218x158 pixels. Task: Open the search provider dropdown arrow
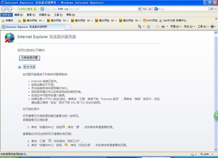coord(215,9)
